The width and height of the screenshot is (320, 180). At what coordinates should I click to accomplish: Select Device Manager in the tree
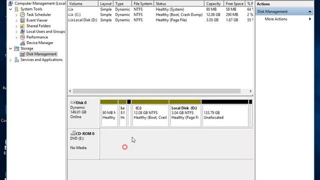[40, 43]
